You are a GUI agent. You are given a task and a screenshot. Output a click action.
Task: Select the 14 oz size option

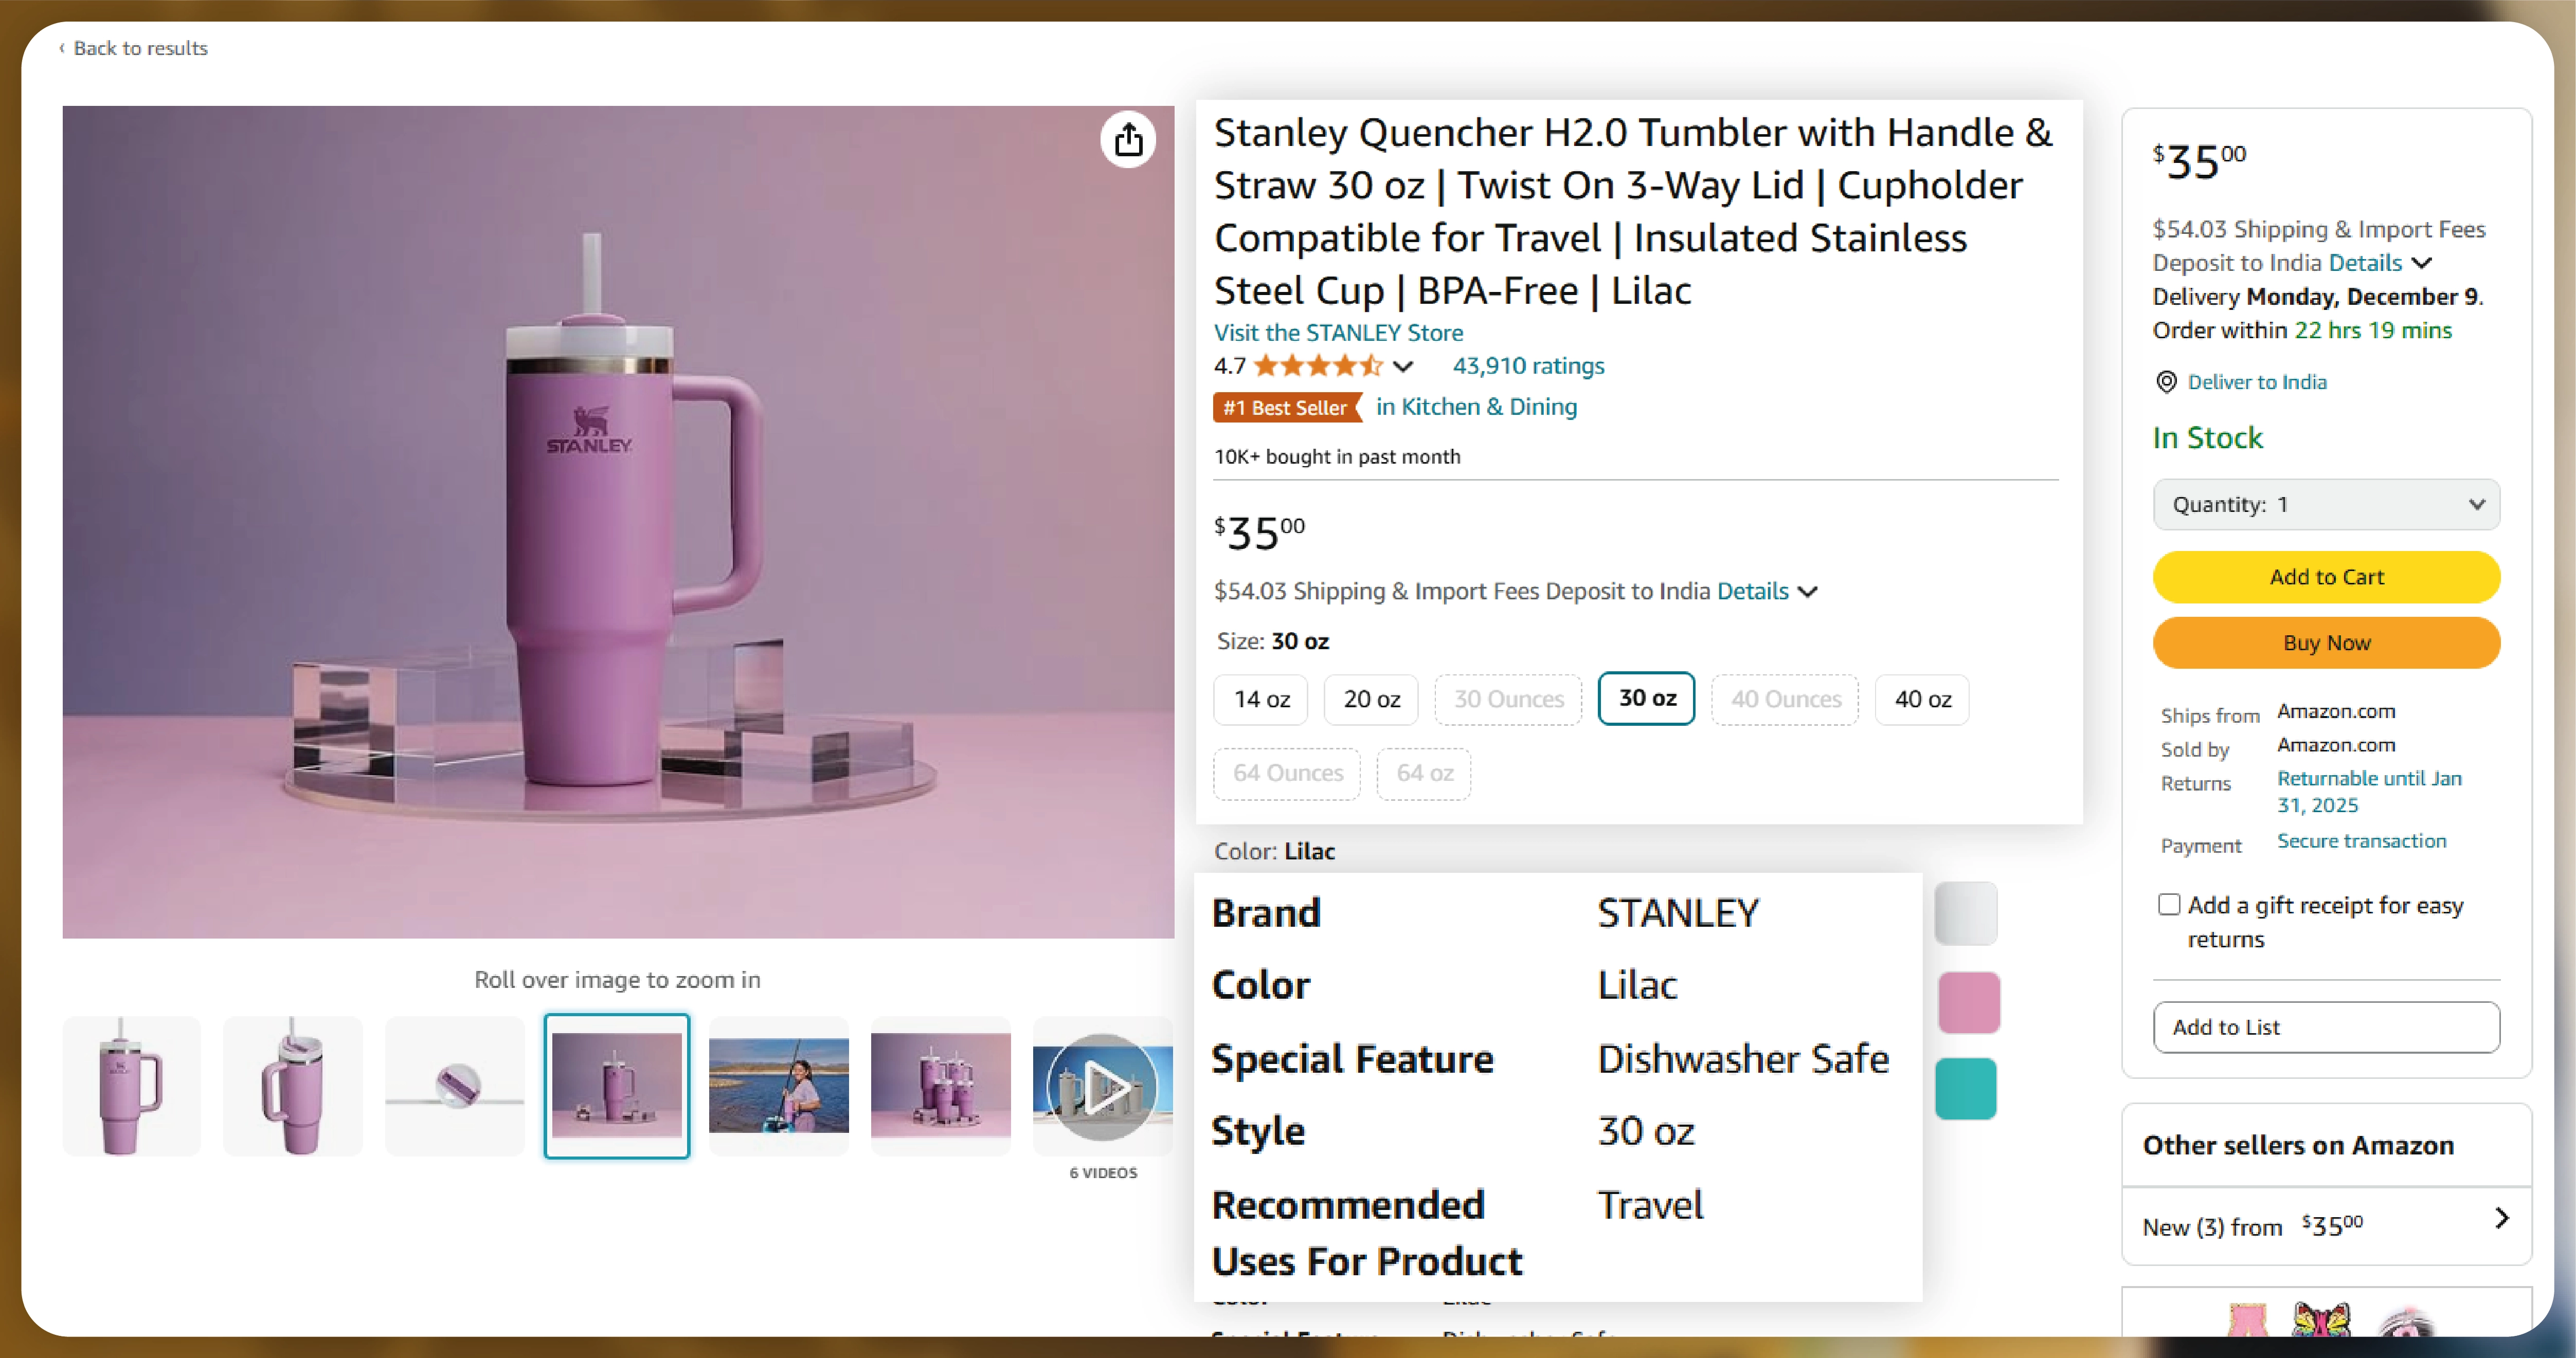[1260, 699]
